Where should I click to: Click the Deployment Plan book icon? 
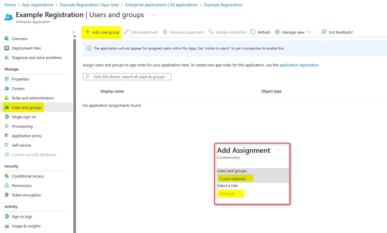7,48
